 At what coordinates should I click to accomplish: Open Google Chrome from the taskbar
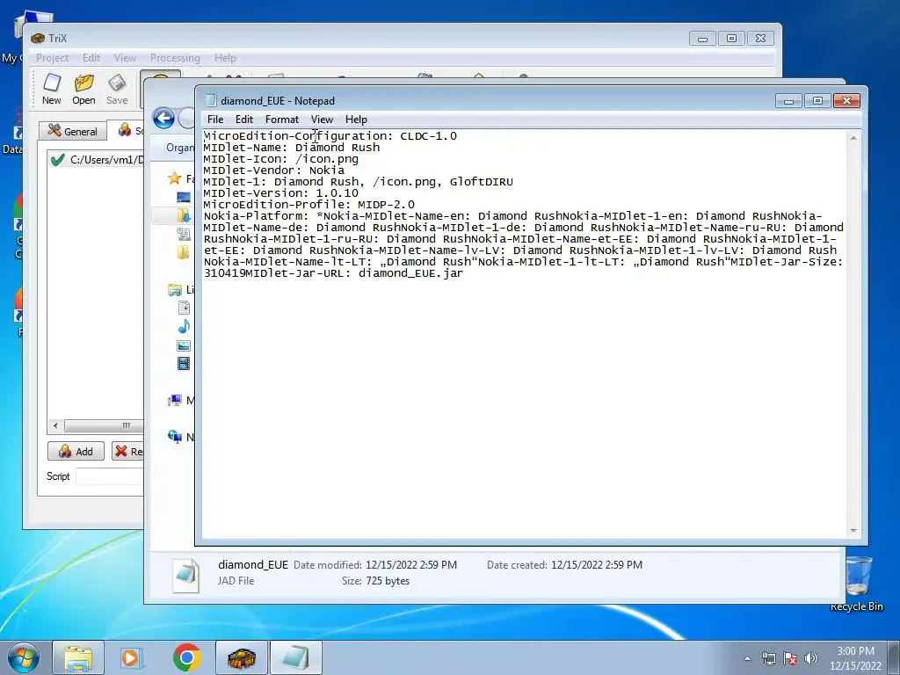(x=186, y=657)
